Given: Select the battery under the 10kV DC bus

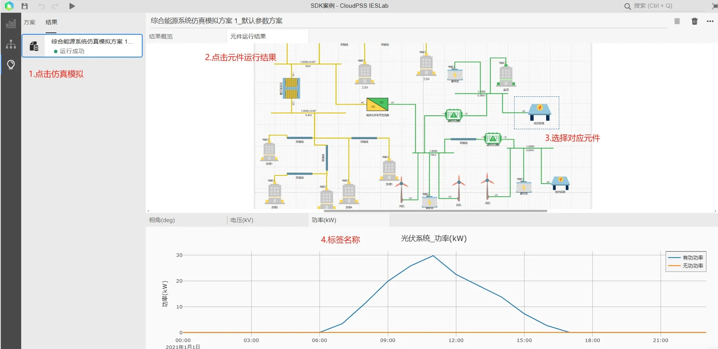Looking at the screenshot, I should click(x=429, y=201).
